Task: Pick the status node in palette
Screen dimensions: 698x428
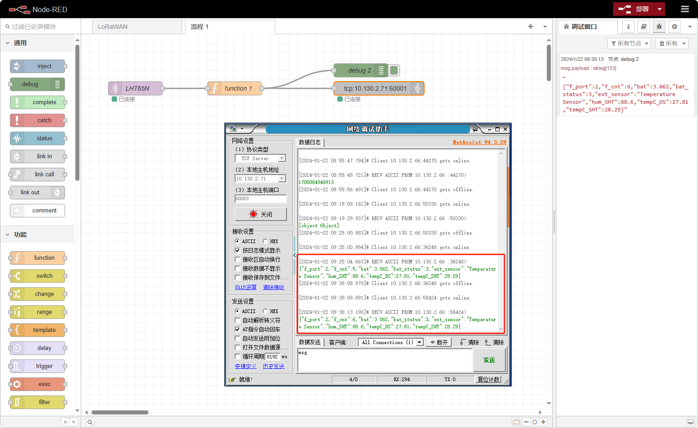Action: tap(37, 138)
